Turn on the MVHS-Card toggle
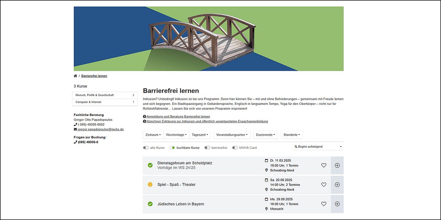The image size is (441, 220). [x=234, y=147]
